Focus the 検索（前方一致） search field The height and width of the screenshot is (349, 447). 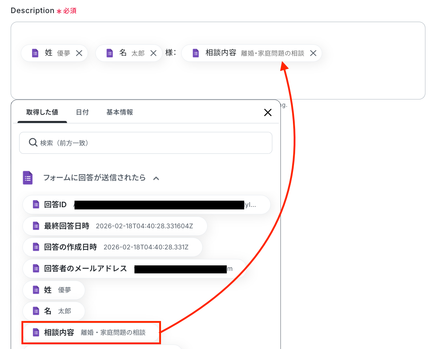tap(146, 143)
